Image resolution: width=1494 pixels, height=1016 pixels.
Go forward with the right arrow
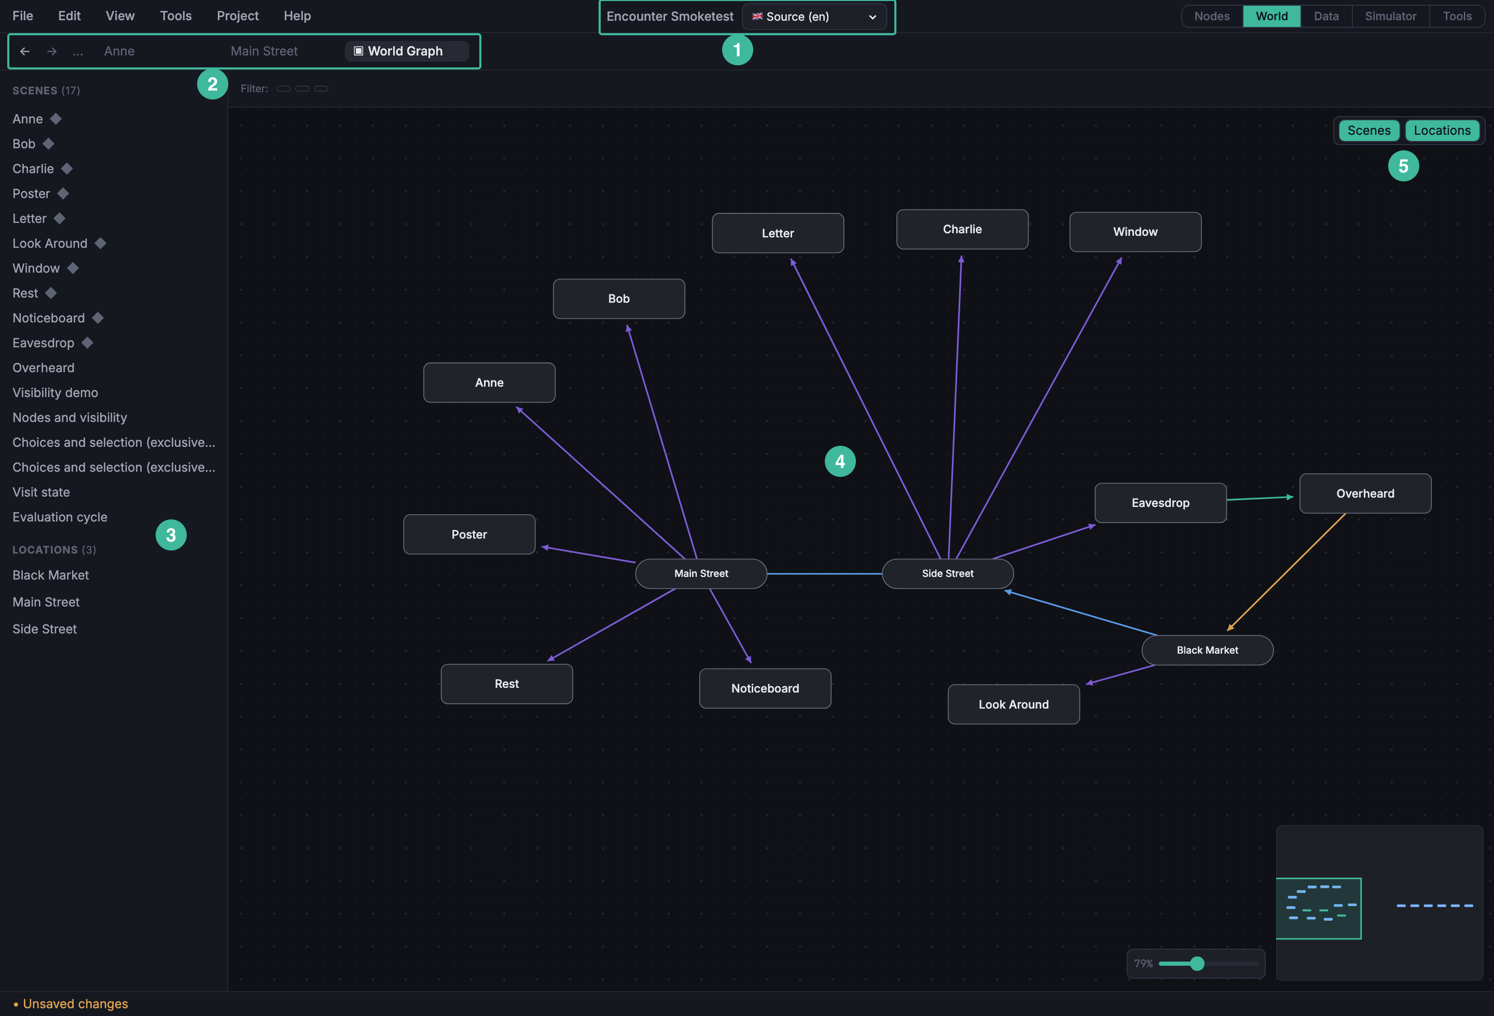point(51,51)
